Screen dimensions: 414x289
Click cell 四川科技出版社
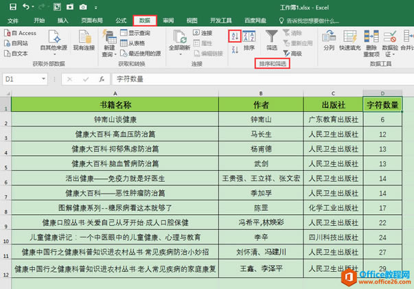pyautogui.click(x=333, y=238)
